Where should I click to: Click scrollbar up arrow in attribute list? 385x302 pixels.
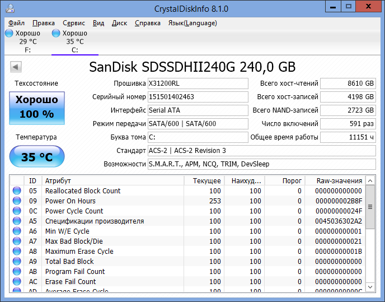(370, 180)
